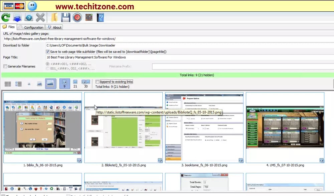Click the gallery page URL field
This screenshot has height=196, width=334.
pos(168,39)
